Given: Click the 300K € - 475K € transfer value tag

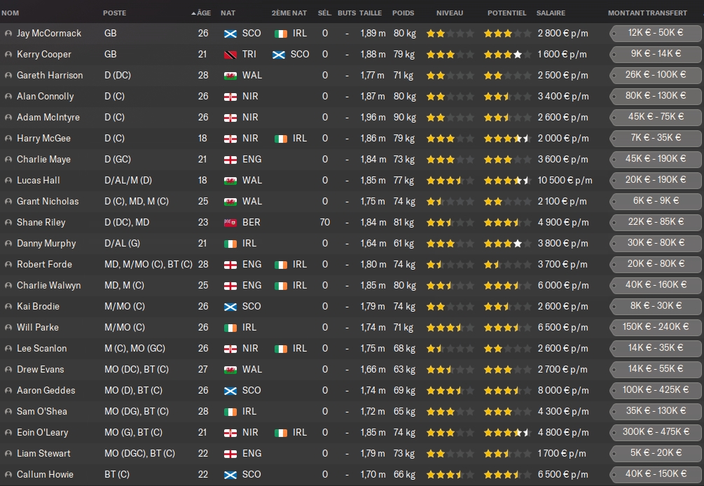Looking at the screenshot, I should [x=656, y=432].
